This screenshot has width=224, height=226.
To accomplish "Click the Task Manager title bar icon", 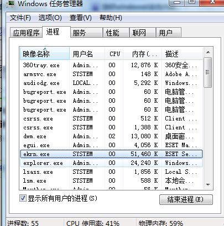I will tap(11, 3).
